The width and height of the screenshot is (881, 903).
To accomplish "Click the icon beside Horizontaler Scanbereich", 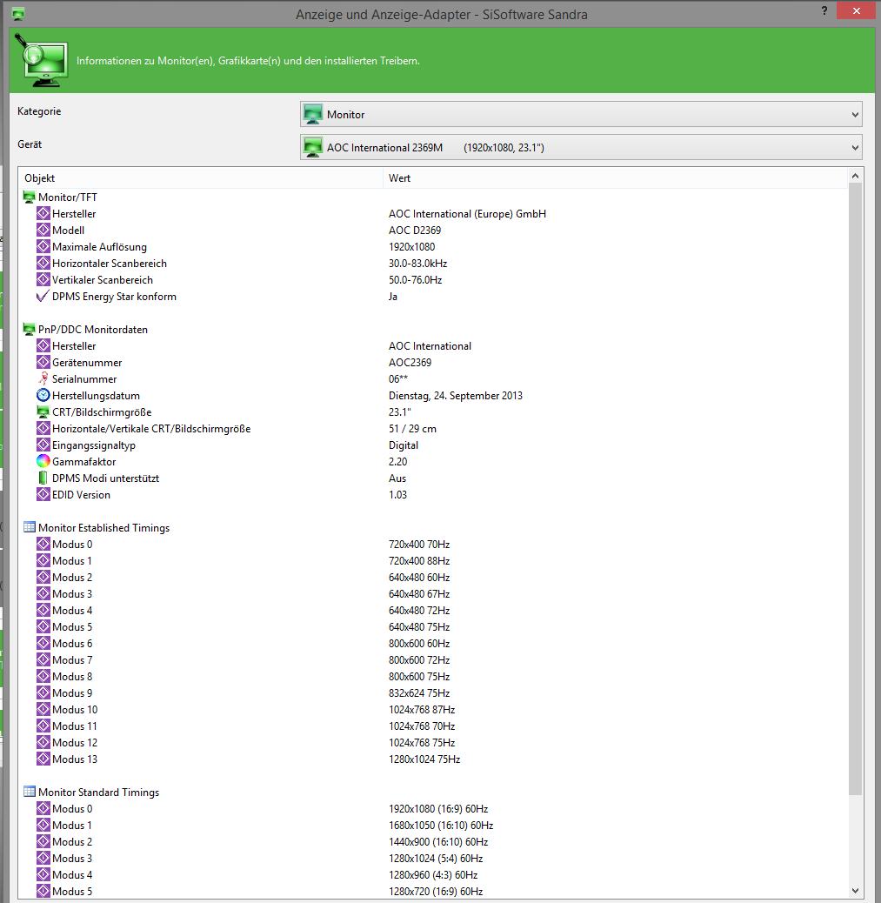I will click(x=43, y=264).
